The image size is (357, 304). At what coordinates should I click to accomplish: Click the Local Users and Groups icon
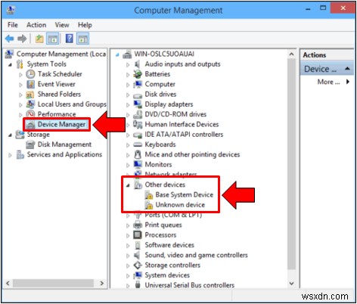[x=30, y=104]
